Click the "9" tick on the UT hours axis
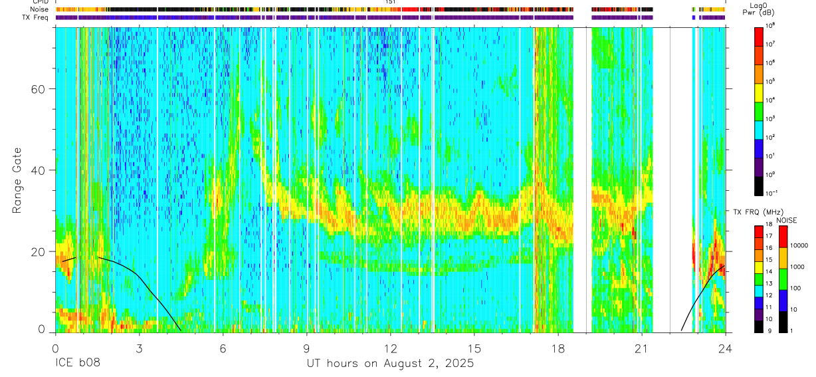The height and width of the screenshot is (377, 816). [306, 348]
